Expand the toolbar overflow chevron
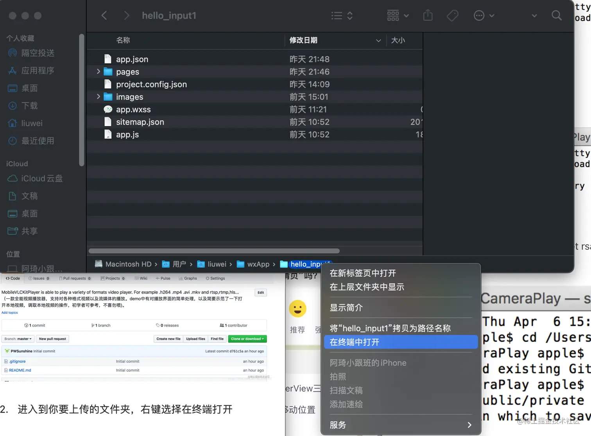Screen dimensions: 591x436 [534, 16]
